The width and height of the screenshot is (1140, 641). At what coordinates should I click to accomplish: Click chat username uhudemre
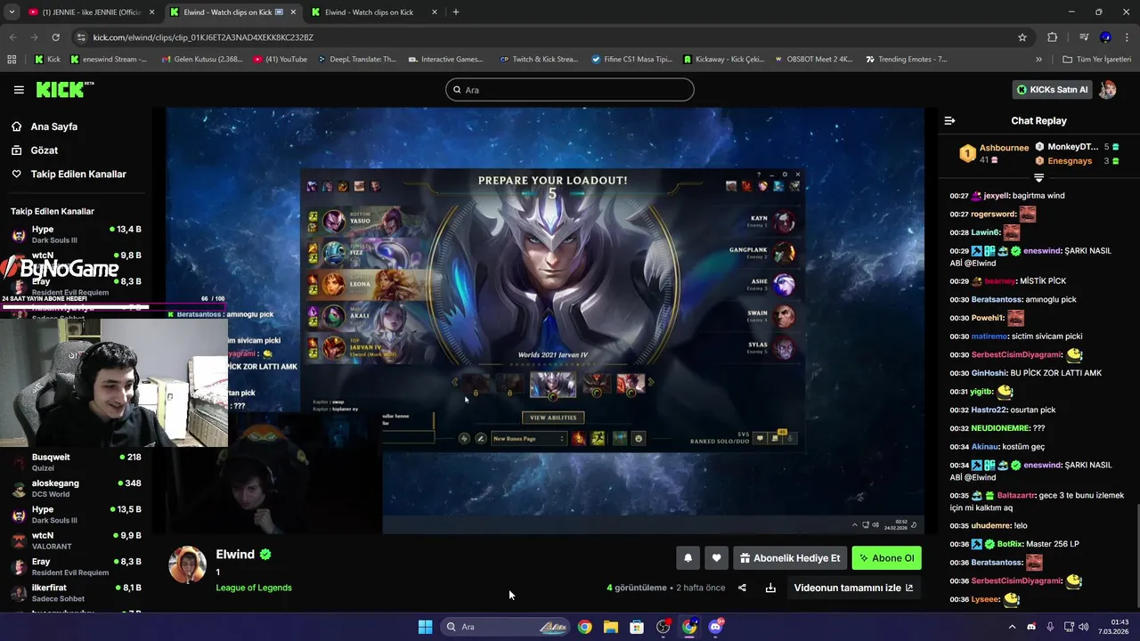991,525
